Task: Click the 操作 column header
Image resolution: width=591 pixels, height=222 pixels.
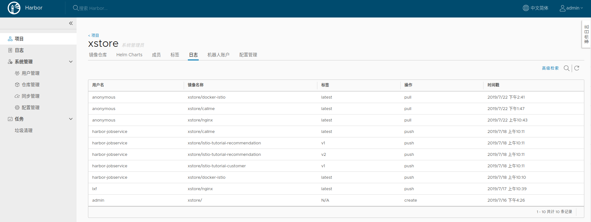Action: click(x=408, y=85)
